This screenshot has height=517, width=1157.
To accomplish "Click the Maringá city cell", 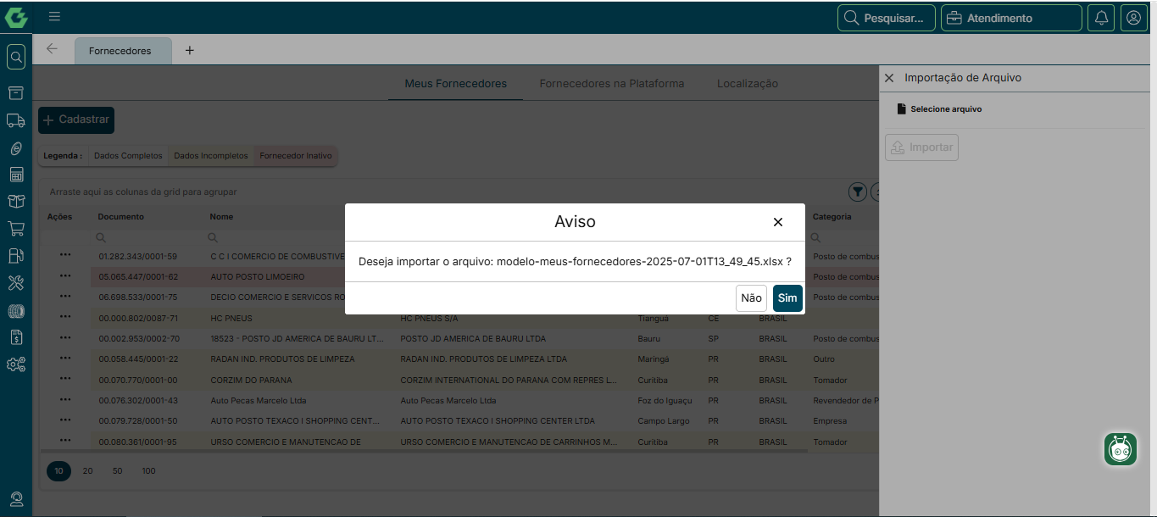I will click(x=654, y=359).
